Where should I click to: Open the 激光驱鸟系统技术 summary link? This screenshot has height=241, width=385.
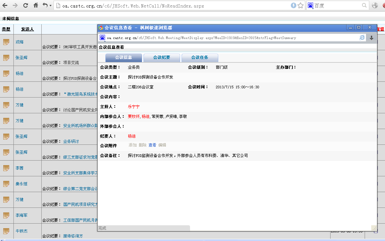coord(81,94)
